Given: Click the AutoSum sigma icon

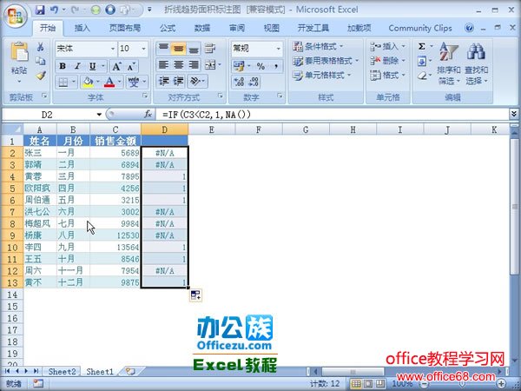Looking at the screenshot, I should click(422, 46).
